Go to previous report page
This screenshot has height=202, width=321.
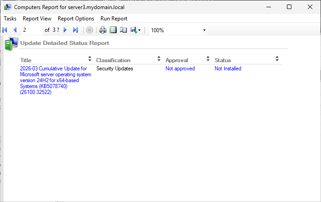point(15,30)
